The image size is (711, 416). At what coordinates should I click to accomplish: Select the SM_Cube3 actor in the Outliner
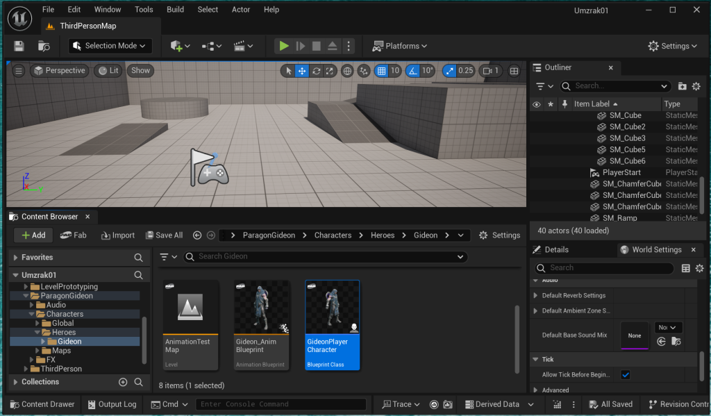coord(627,138)
